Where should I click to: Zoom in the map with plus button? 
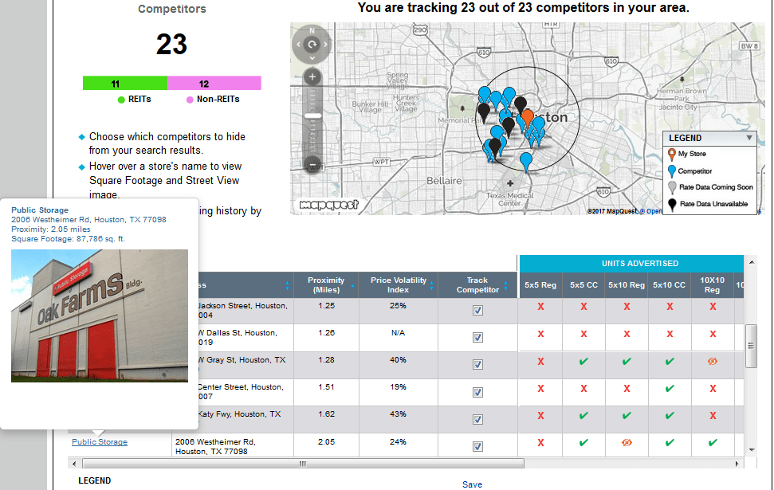(312, 77)
